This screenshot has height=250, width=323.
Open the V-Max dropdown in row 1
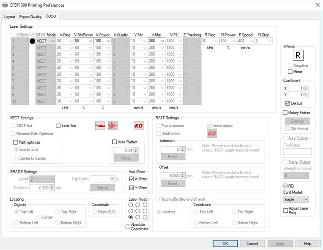pyautogui.click(x=157, y=41)
